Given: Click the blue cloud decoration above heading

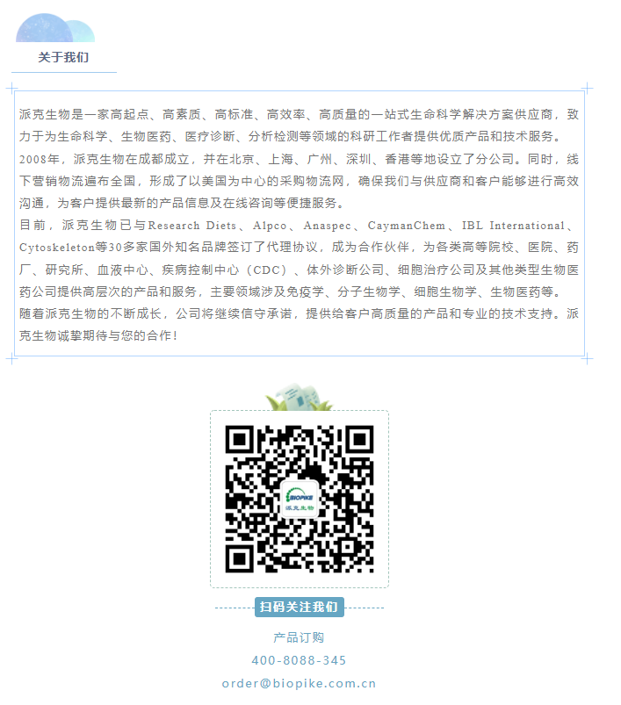Looking at the screenshot, I should pos(55,28).
